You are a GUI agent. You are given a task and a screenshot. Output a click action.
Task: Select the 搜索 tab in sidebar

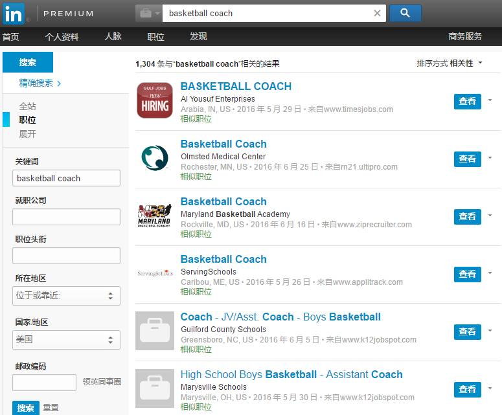(28, 62)
